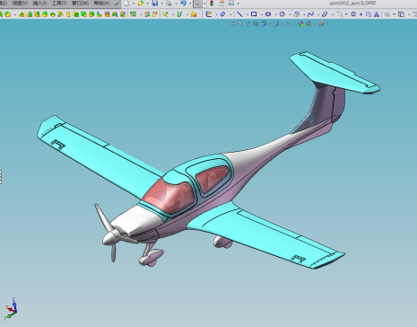The width and height of the screenshot is (417, 327).
Task: Activate the Select cursor tool
Action: pyautogui.click(x=197, y=4)
